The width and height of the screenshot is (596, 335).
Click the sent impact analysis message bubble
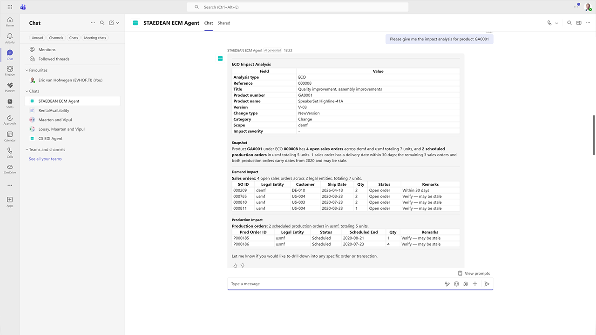tap(439, 39)
